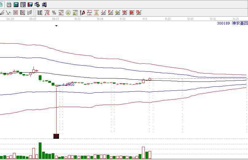This screenshot has height=160, width=248.
Task: Click the calculator icon in top toolbar
Action: 16,5
